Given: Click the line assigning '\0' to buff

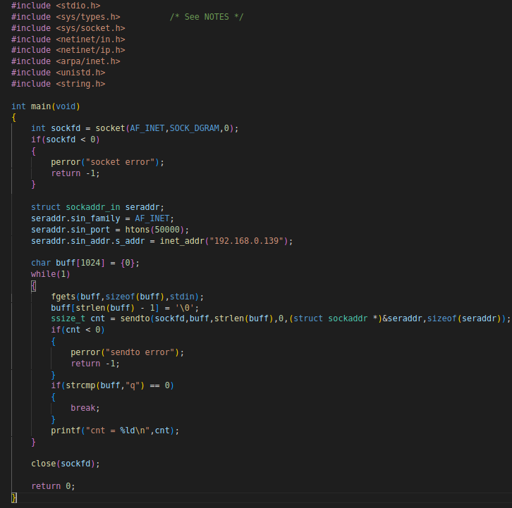Looking at the screenshot, I should coord(125,308).
